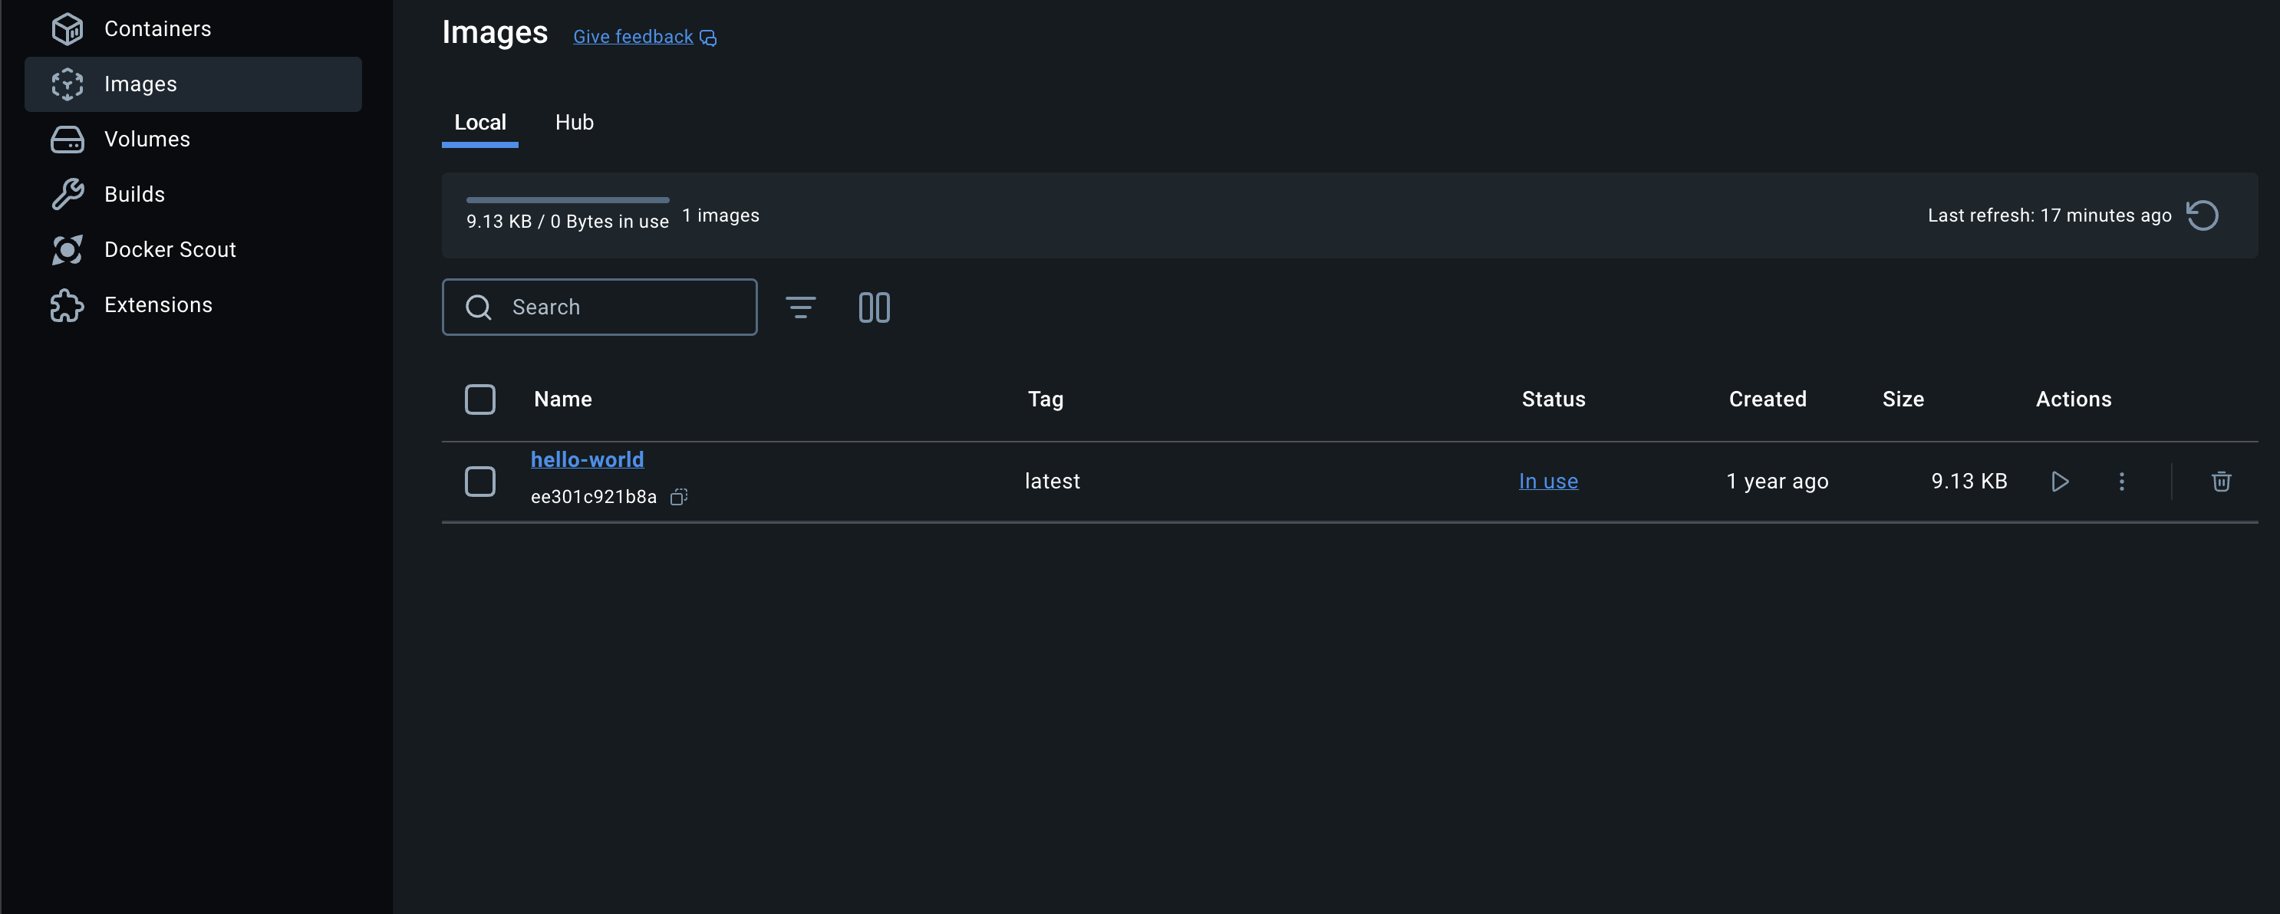Click the Containers cube icon
Screen dimensions: 2280x914
coord(68,28)
